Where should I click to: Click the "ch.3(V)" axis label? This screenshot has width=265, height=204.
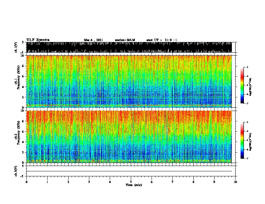[x=16, y=171]
